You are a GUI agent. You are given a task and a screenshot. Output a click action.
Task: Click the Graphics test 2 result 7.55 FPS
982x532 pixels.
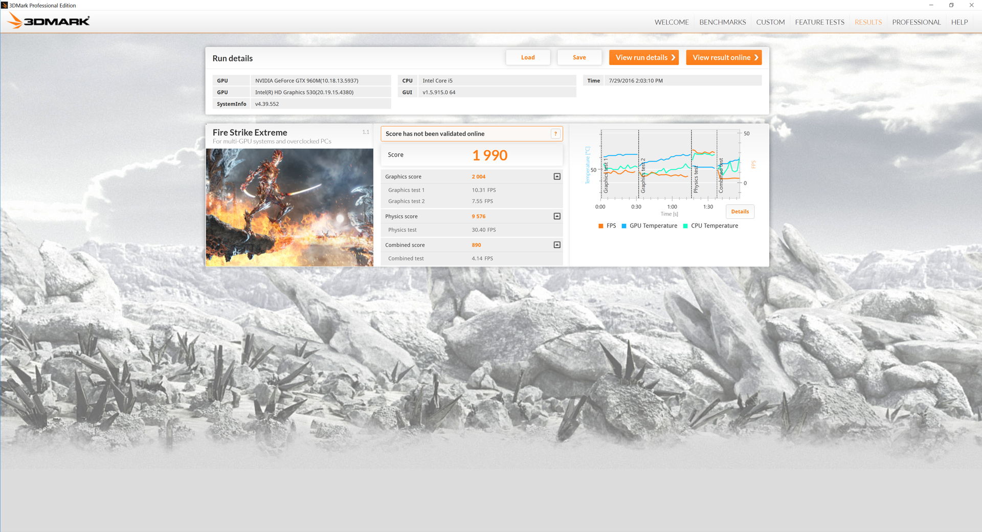click(482, 201)
